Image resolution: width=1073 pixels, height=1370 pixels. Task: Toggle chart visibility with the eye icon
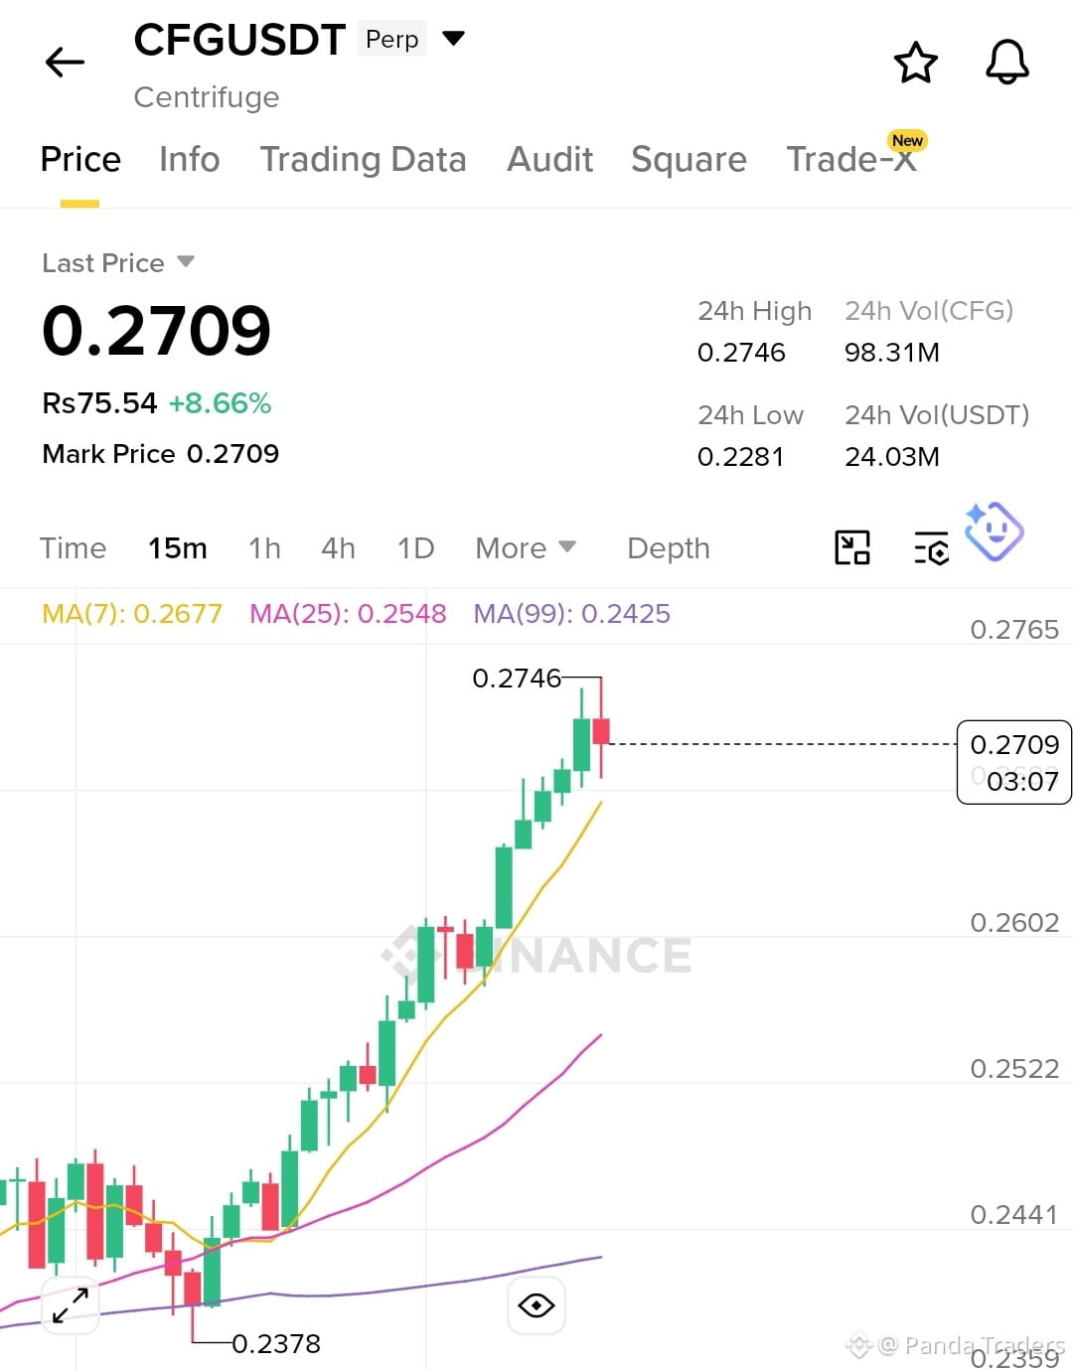click(x=536, y=1305)
